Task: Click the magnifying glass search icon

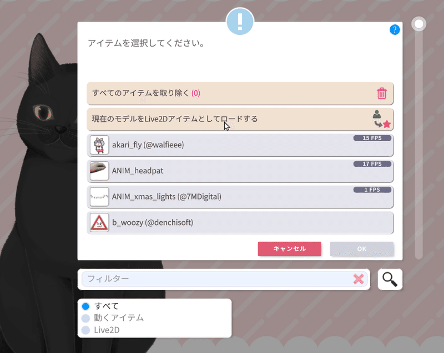Action: [390, 279]
